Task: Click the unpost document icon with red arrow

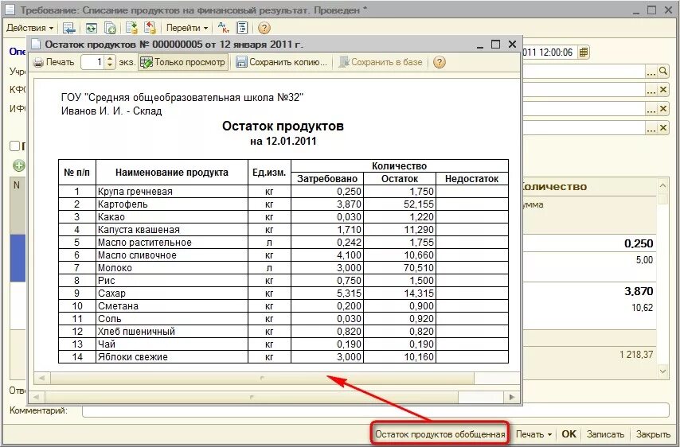Action: pos(150,28)
